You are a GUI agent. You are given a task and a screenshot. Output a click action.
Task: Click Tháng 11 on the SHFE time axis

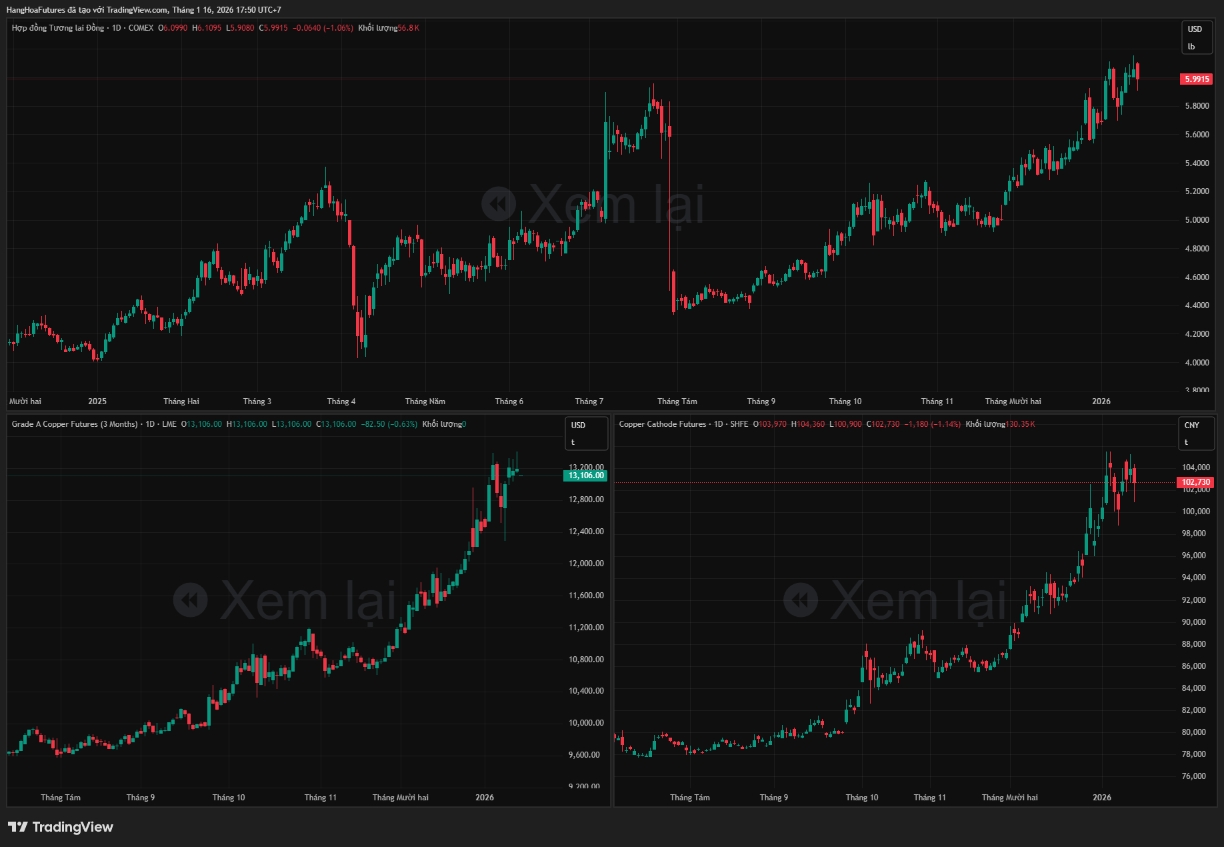[x=929, y=798]
